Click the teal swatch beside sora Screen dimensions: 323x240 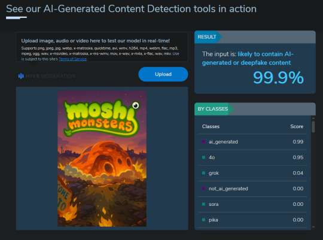203,204
